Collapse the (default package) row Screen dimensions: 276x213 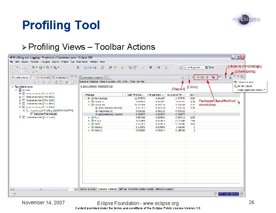85,98
